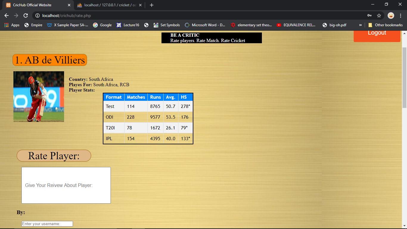Click the site info icon in address bar
Image resolution: width=407 pixels, height=229 pixels.
coord(37,16)
